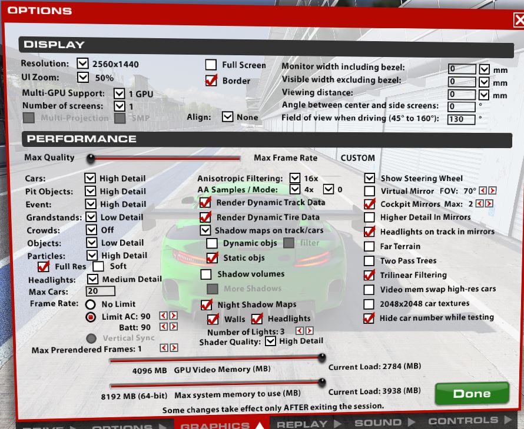524x429 pixels.
Task: Click the green Done button
Action: [472, 394]
